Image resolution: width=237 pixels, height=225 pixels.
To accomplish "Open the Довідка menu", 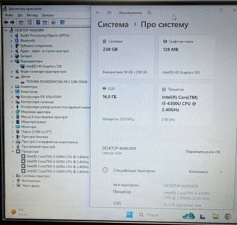I will point(48,15).
